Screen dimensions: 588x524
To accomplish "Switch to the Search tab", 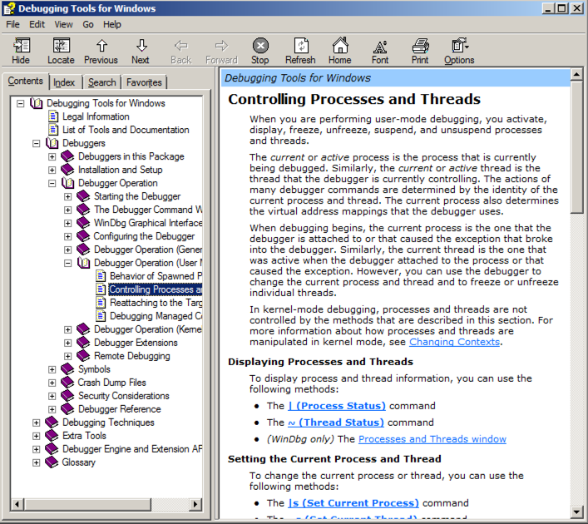I will pos(102,82).
